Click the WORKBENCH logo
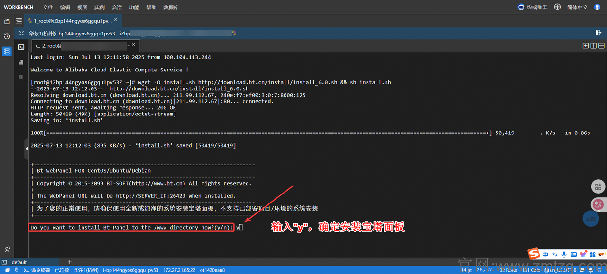 coord(18,8)
